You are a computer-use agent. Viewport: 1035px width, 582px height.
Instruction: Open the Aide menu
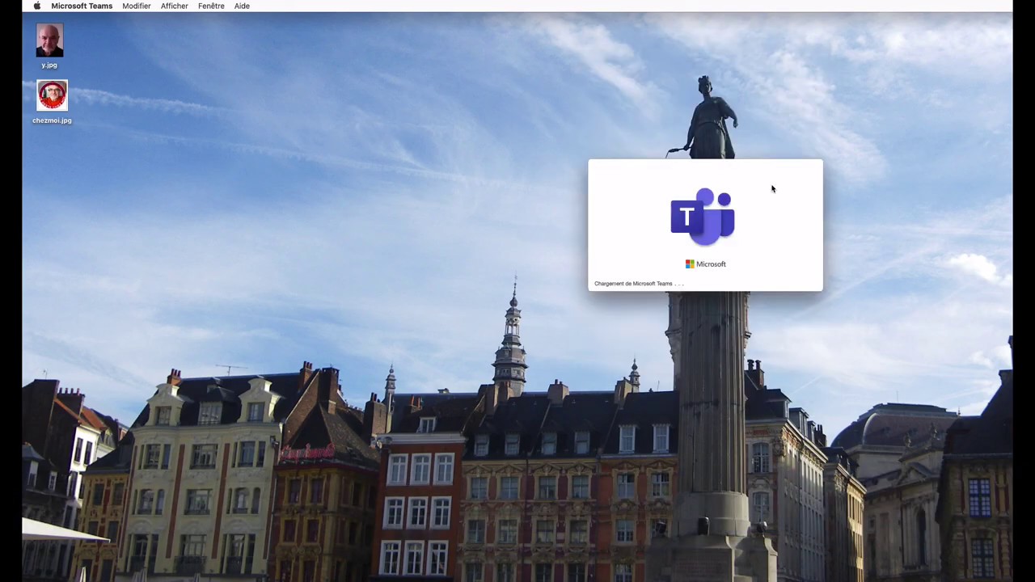(242, 6)
